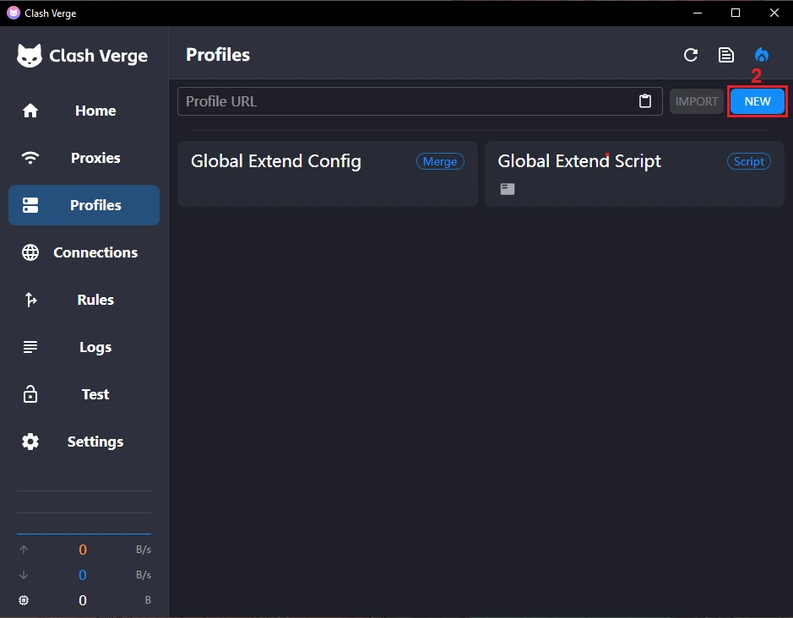Viewport: 793px width, 618px height.
Task: Click the memory usage chip icon
Action: [x=24, y=600]
